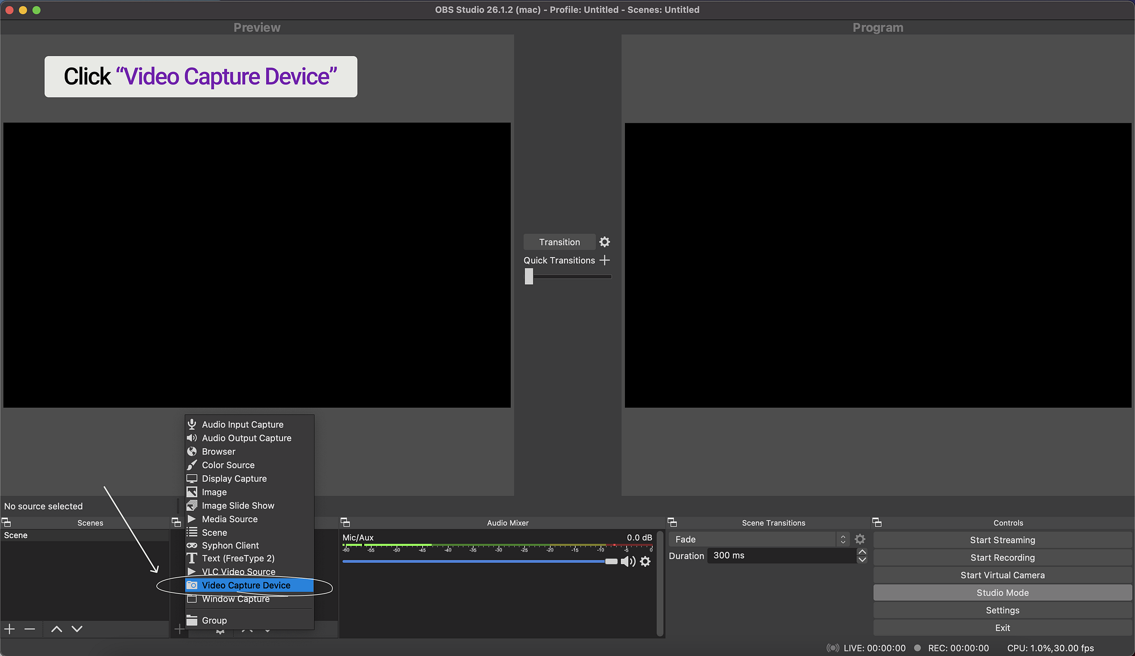Click the Mic/Aux volume slider
The width and height of the screenshot is (1135, 656).
coord(480,561)
